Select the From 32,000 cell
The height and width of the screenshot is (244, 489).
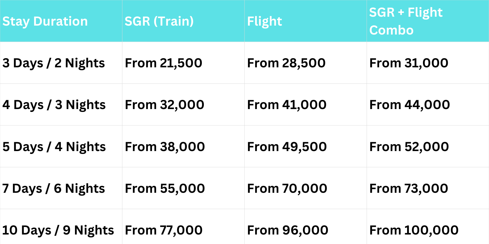[164, 105]
